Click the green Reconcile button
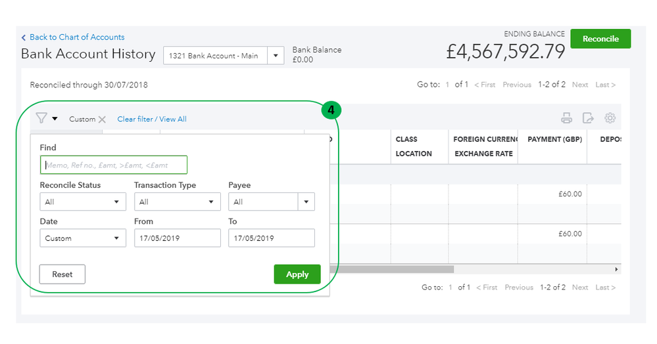 [x=600, y=39]
